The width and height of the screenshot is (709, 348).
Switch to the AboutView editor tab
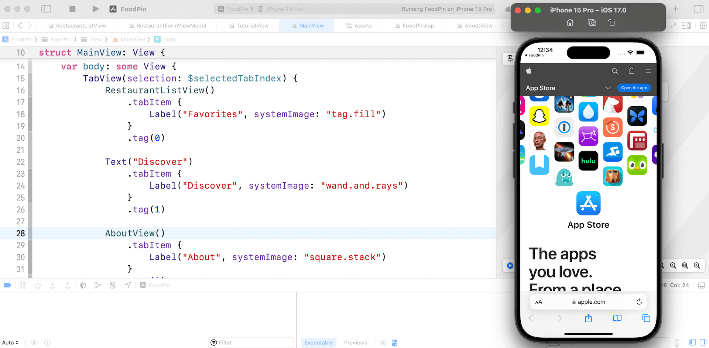point(474,25)
